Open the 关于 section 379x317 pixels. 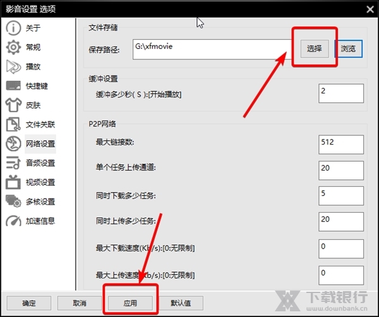(33, 28)
